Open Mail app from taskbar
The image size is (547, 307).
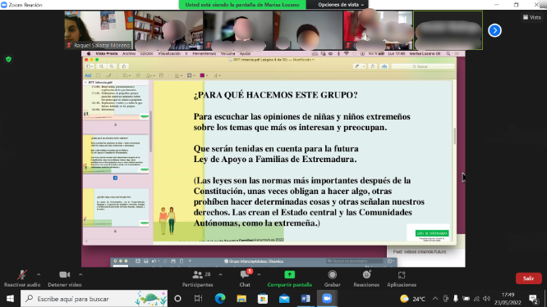pyautogui.click(x=284, y=299)
